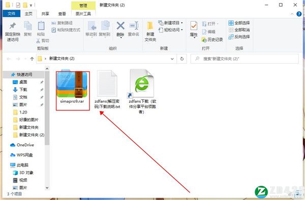
Task: Switch to the 主页 Home tab
Action: [28, 14]
